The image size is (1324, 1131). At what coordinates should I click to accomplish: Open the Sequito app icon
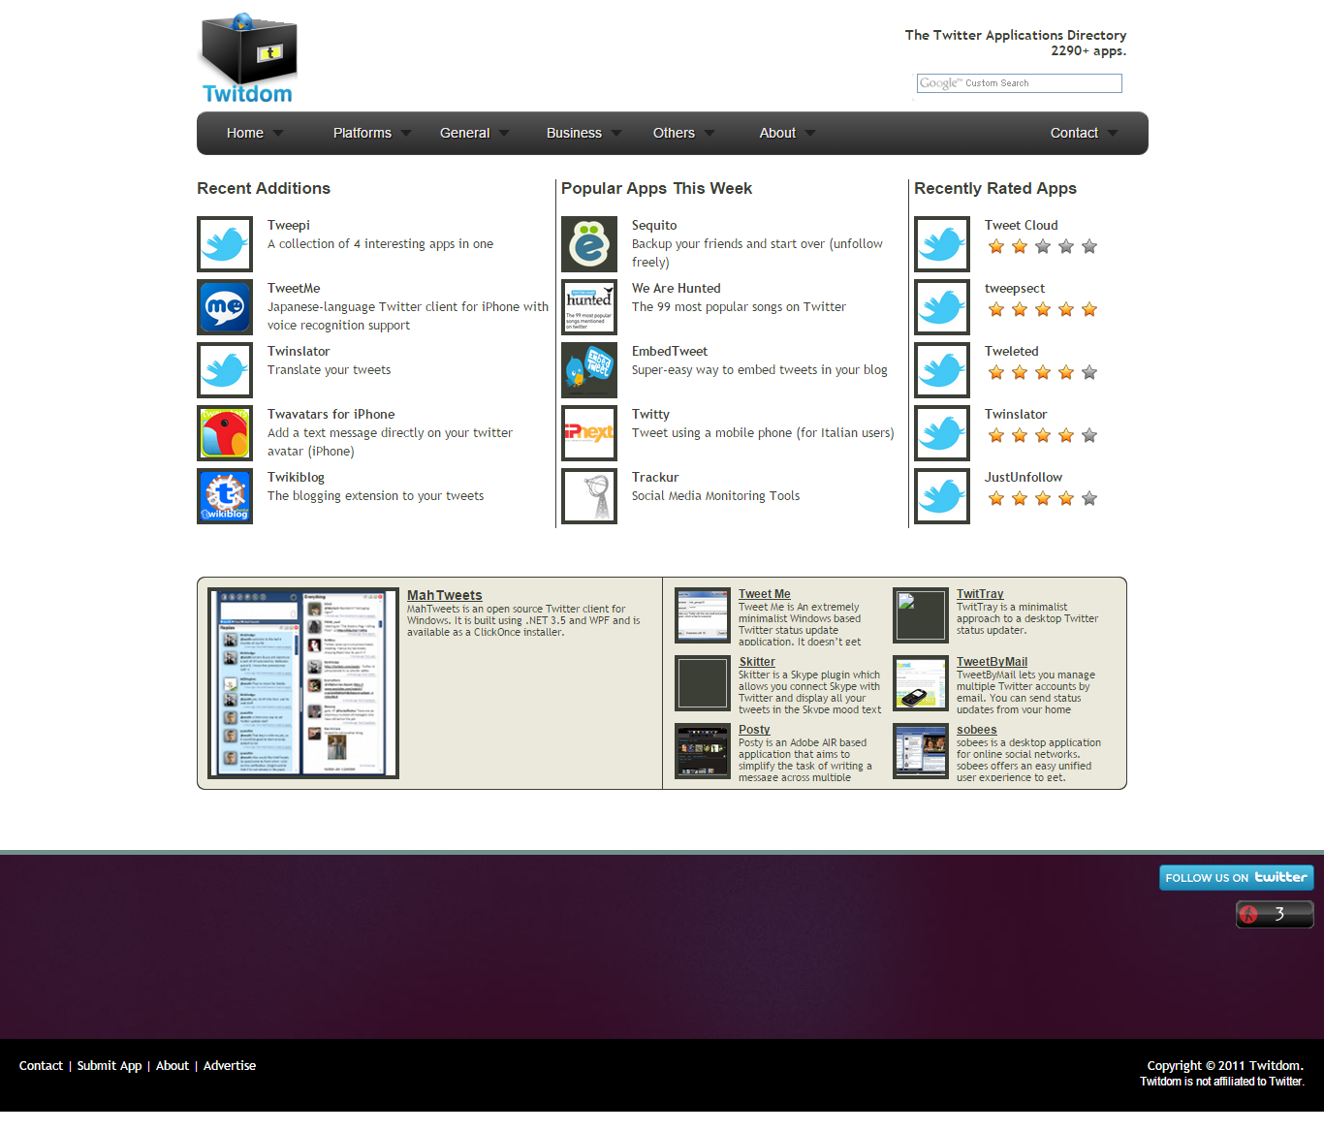click(x=589, y=244)
